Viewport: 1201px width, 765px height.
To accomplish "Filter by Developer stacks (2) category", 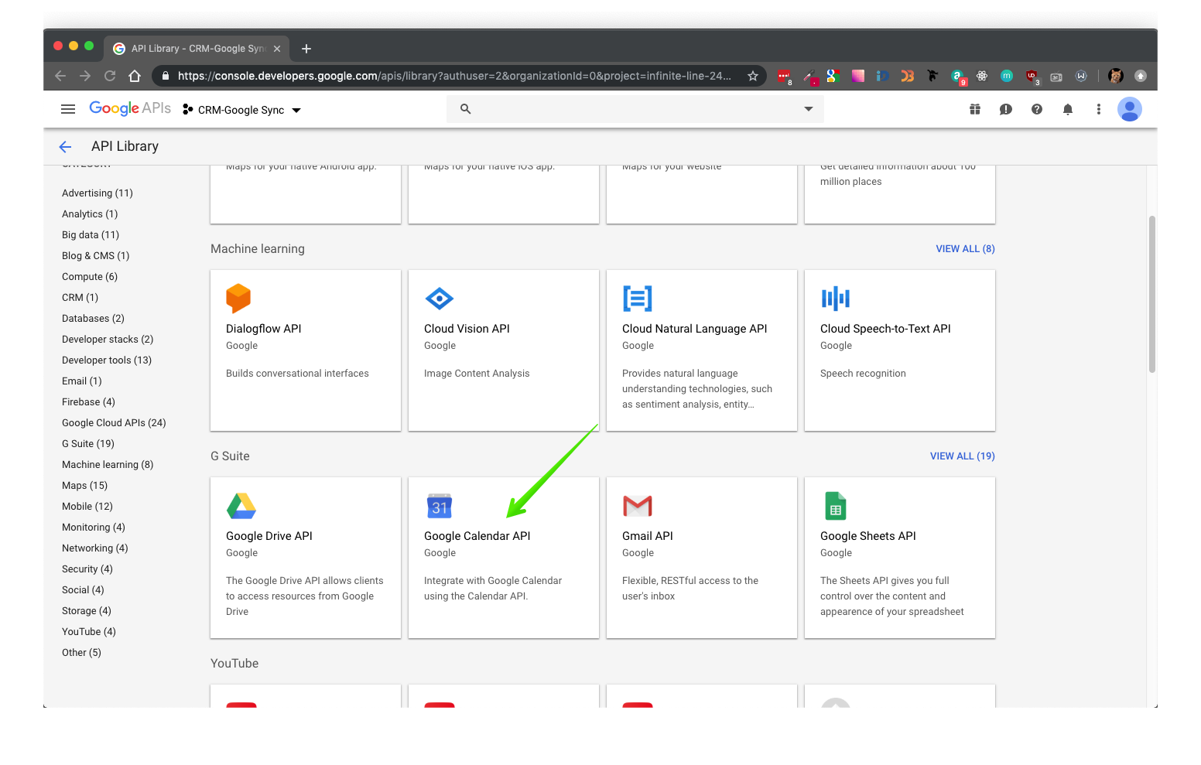I will click(108, 340).
